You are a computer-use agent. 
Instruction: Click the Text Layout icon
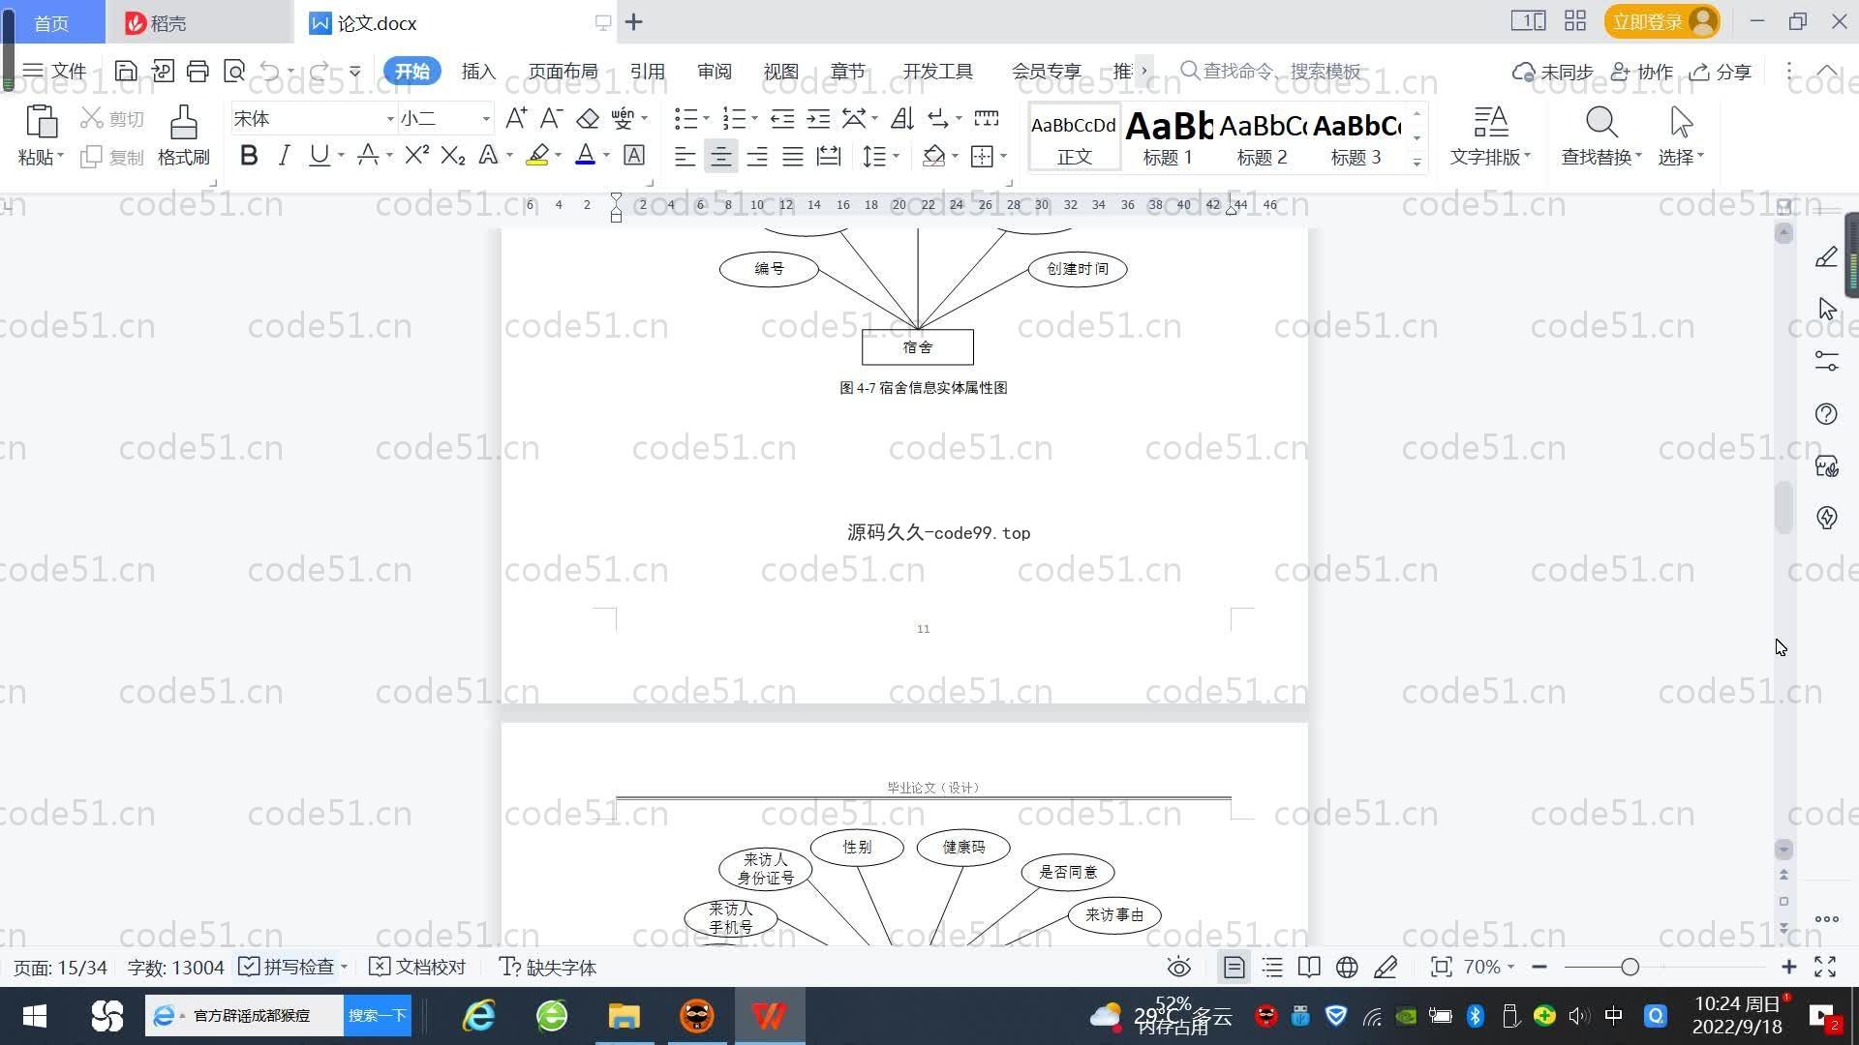coord(1490,123)
